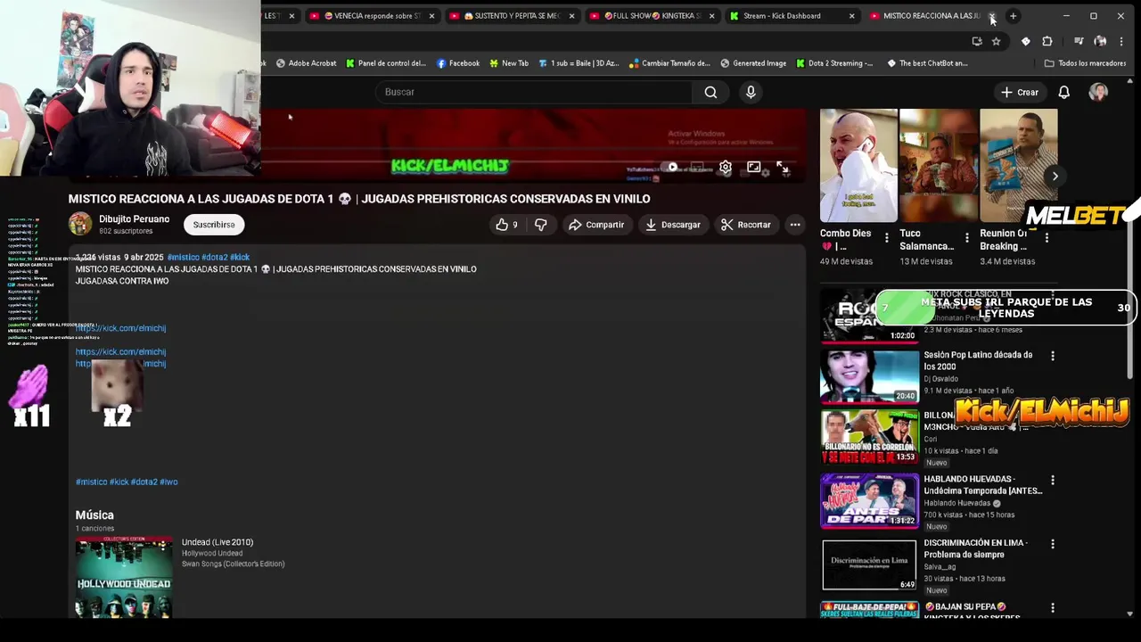The width and height of the screenshot is (1141, 642).
Task: Open the media controls toolbar icon
Action: [x=1079, y=41]
